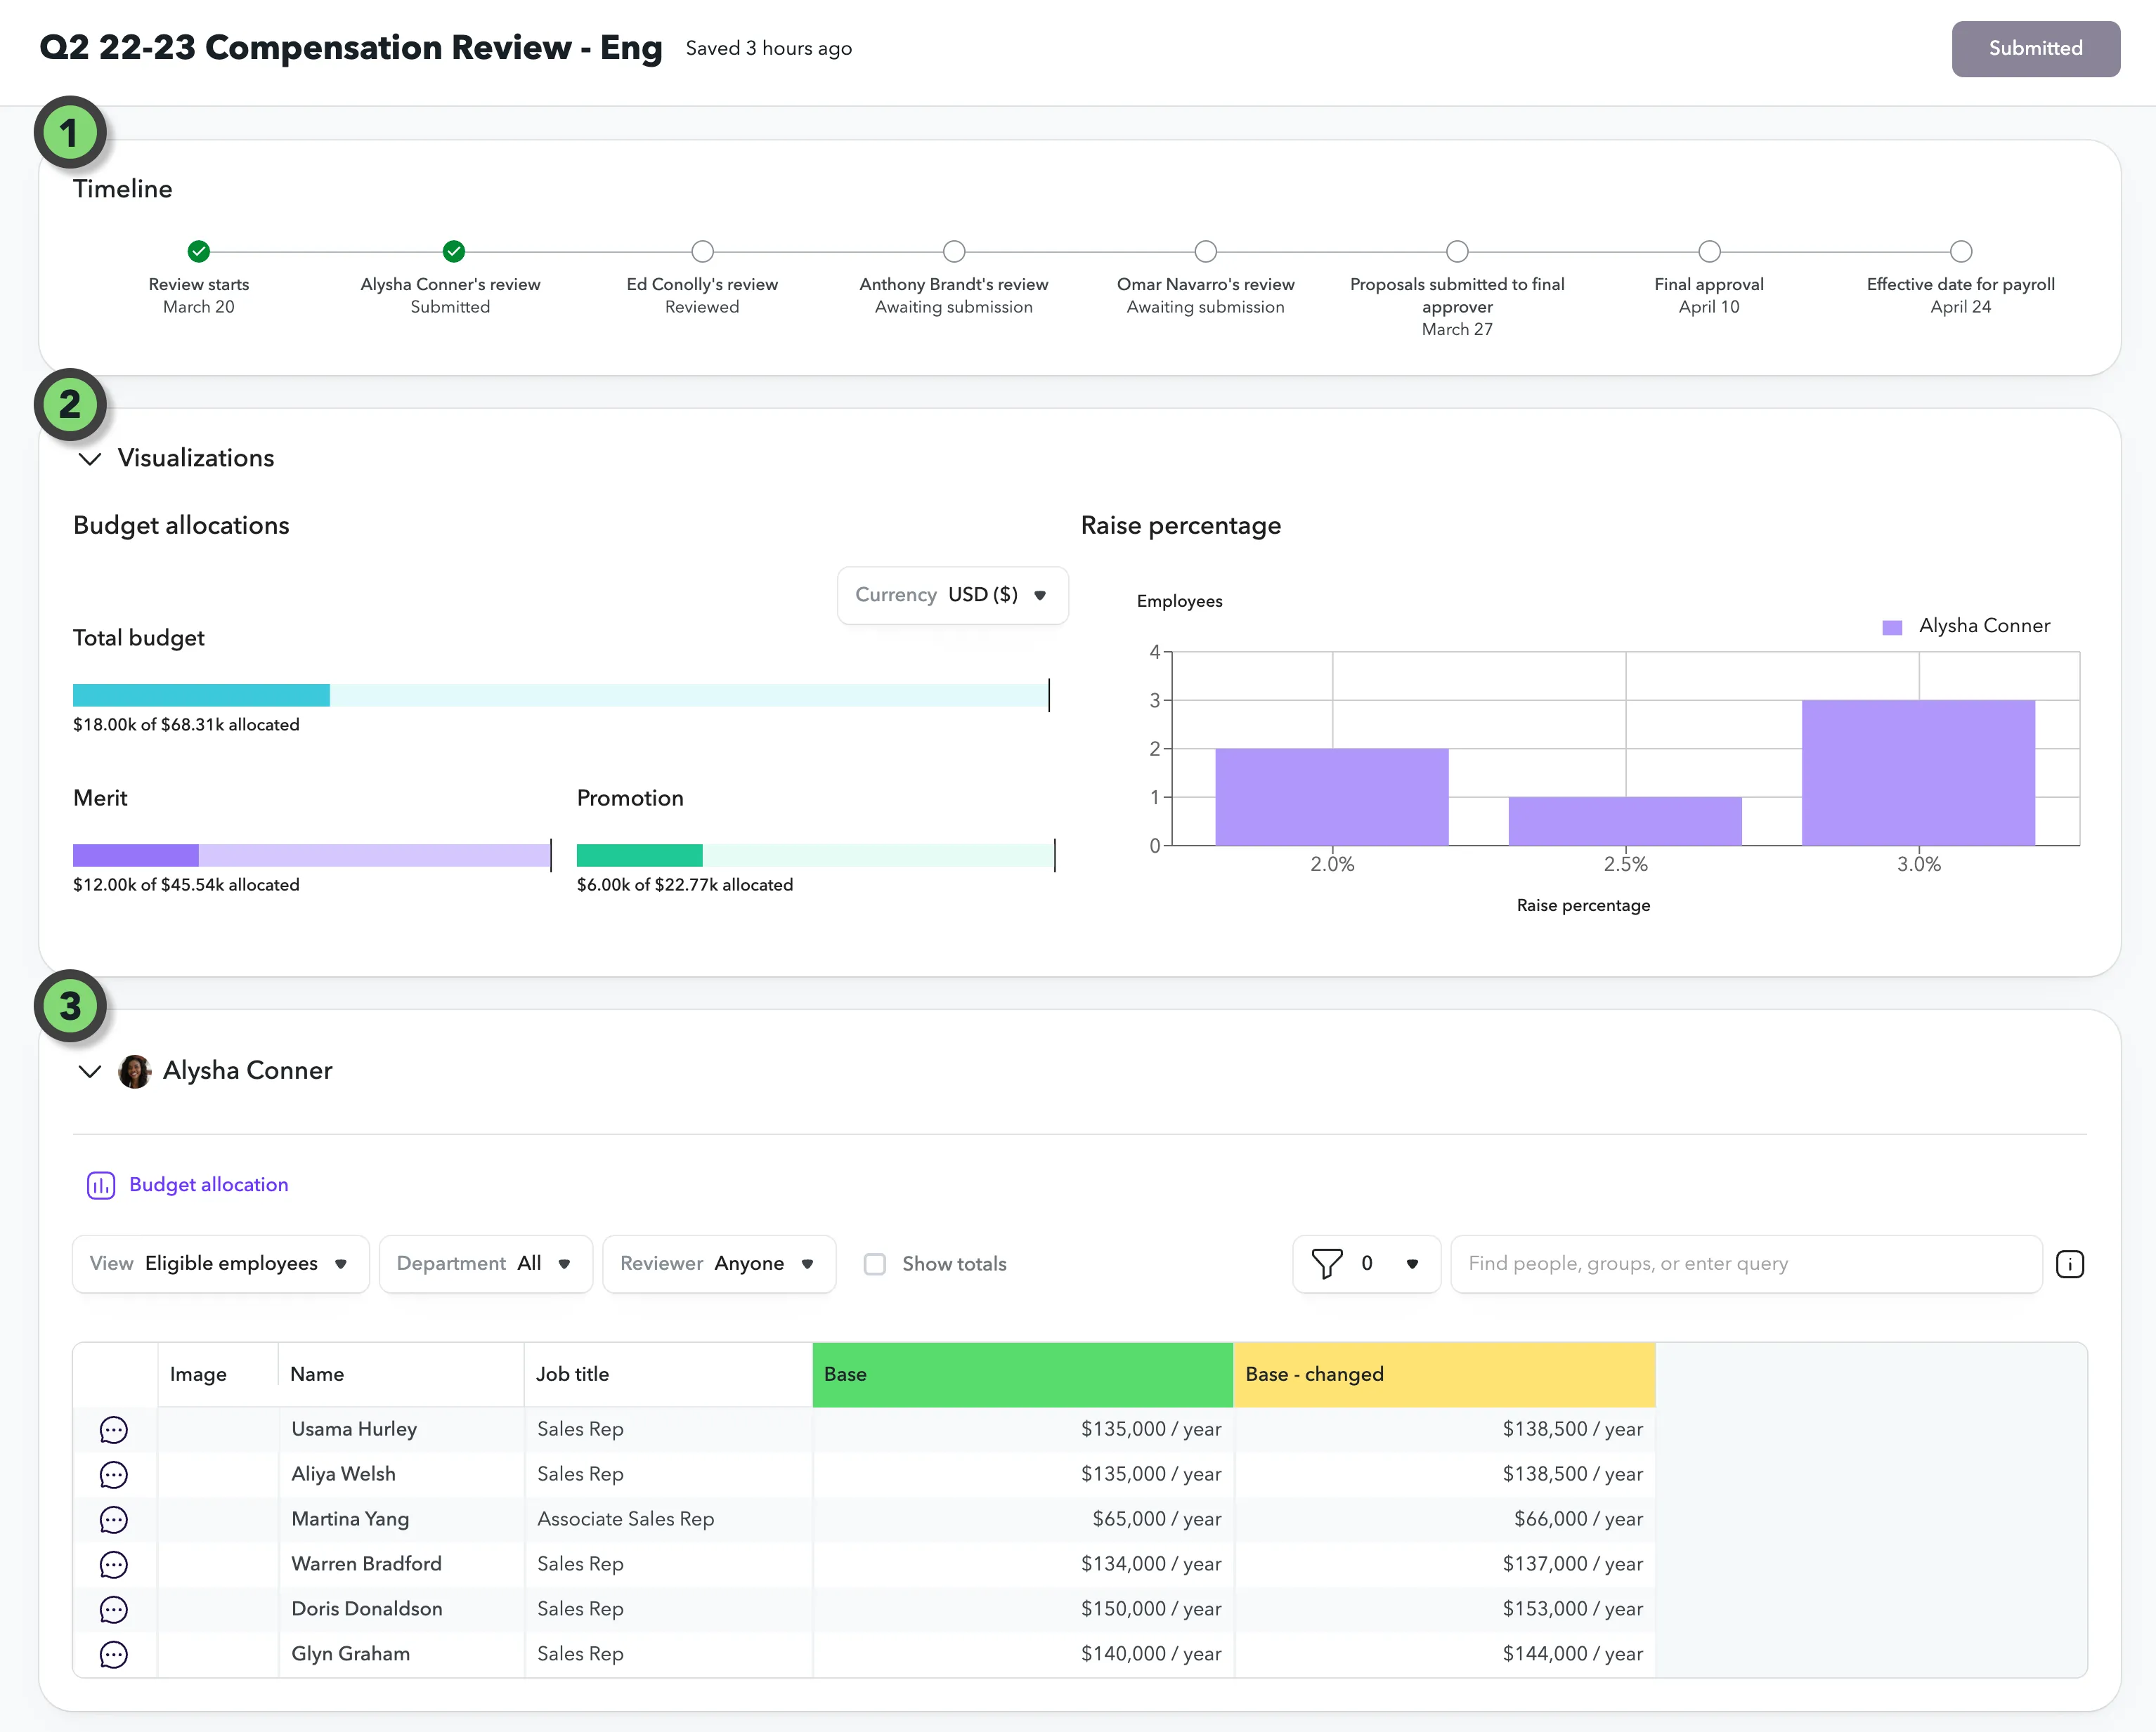Click the $140,000 / year base cell

coord(1023,1654)
